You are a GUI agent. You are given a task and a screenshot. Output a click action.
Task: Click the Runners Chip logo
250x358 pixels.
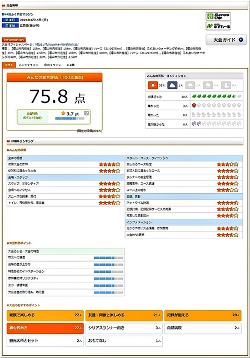(218, 16)
